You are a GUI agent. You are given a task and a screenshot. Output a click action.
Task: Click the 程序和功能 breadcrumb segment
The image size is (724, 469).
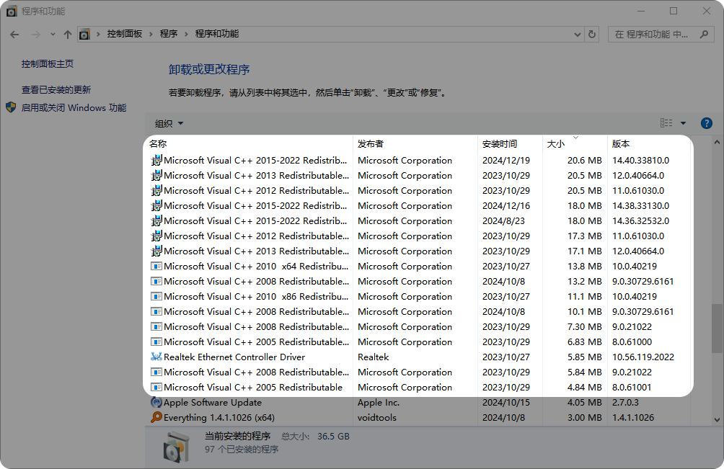click(x=216, y=34)
